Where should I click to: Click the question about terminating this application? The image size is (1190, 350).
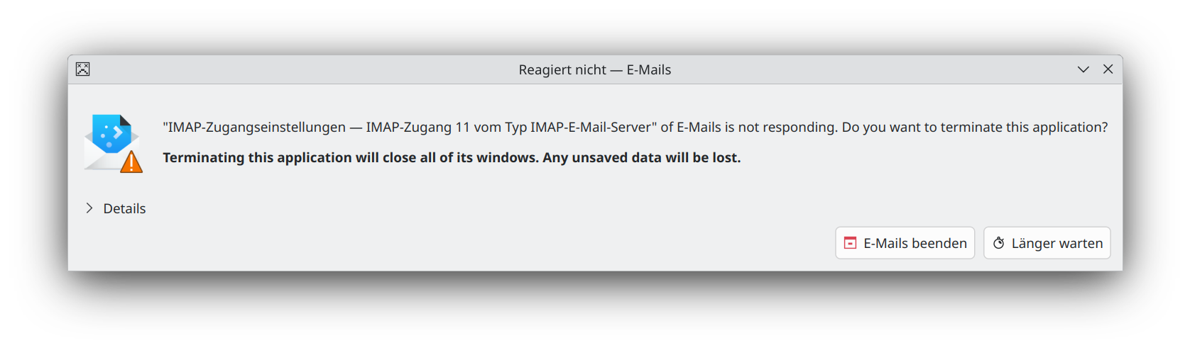tap(975, 128)
